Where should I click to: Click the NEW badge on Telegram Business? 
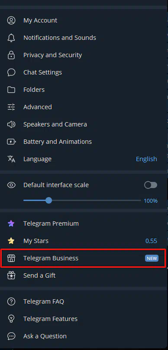coord(152,258)
